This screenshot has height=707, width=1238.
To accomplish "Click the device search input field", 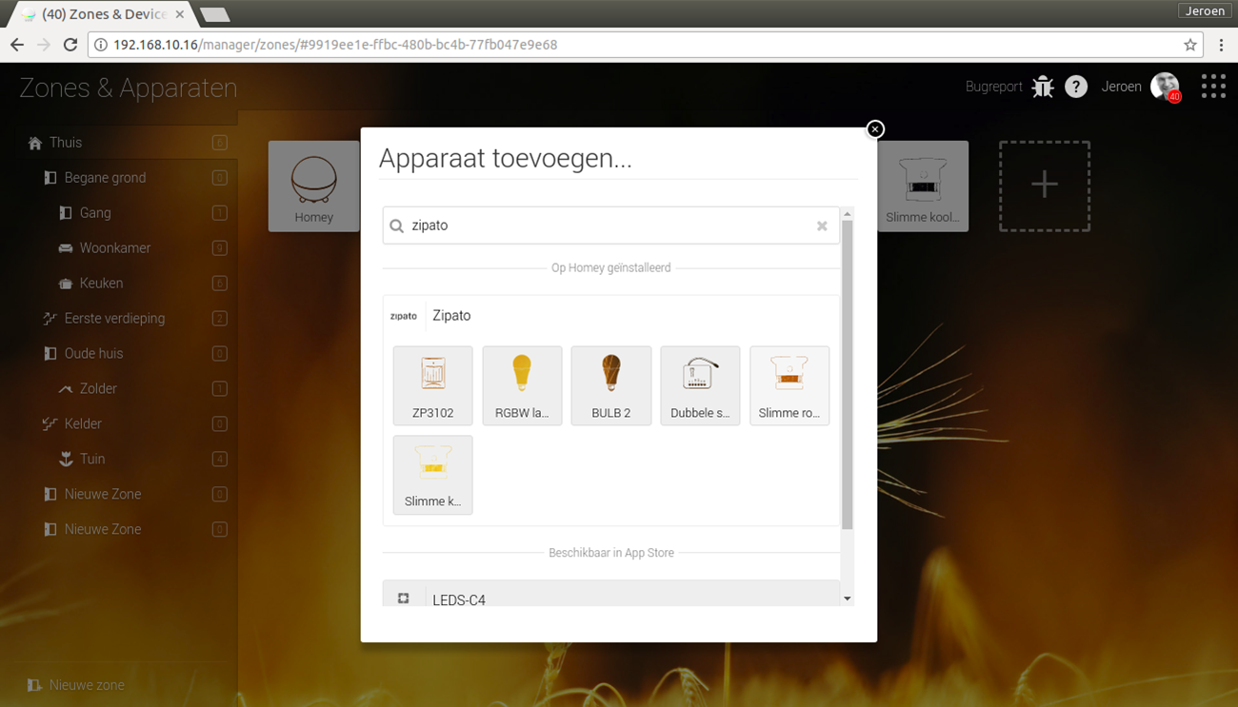I will pos(609,226).
